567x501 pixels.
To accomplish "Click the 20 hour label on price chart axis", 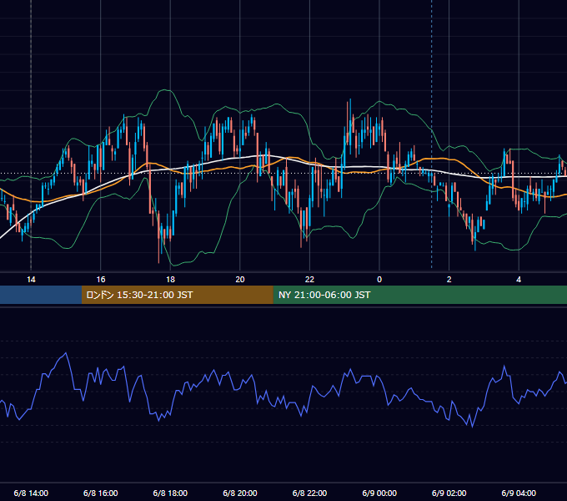I will 240,280.
